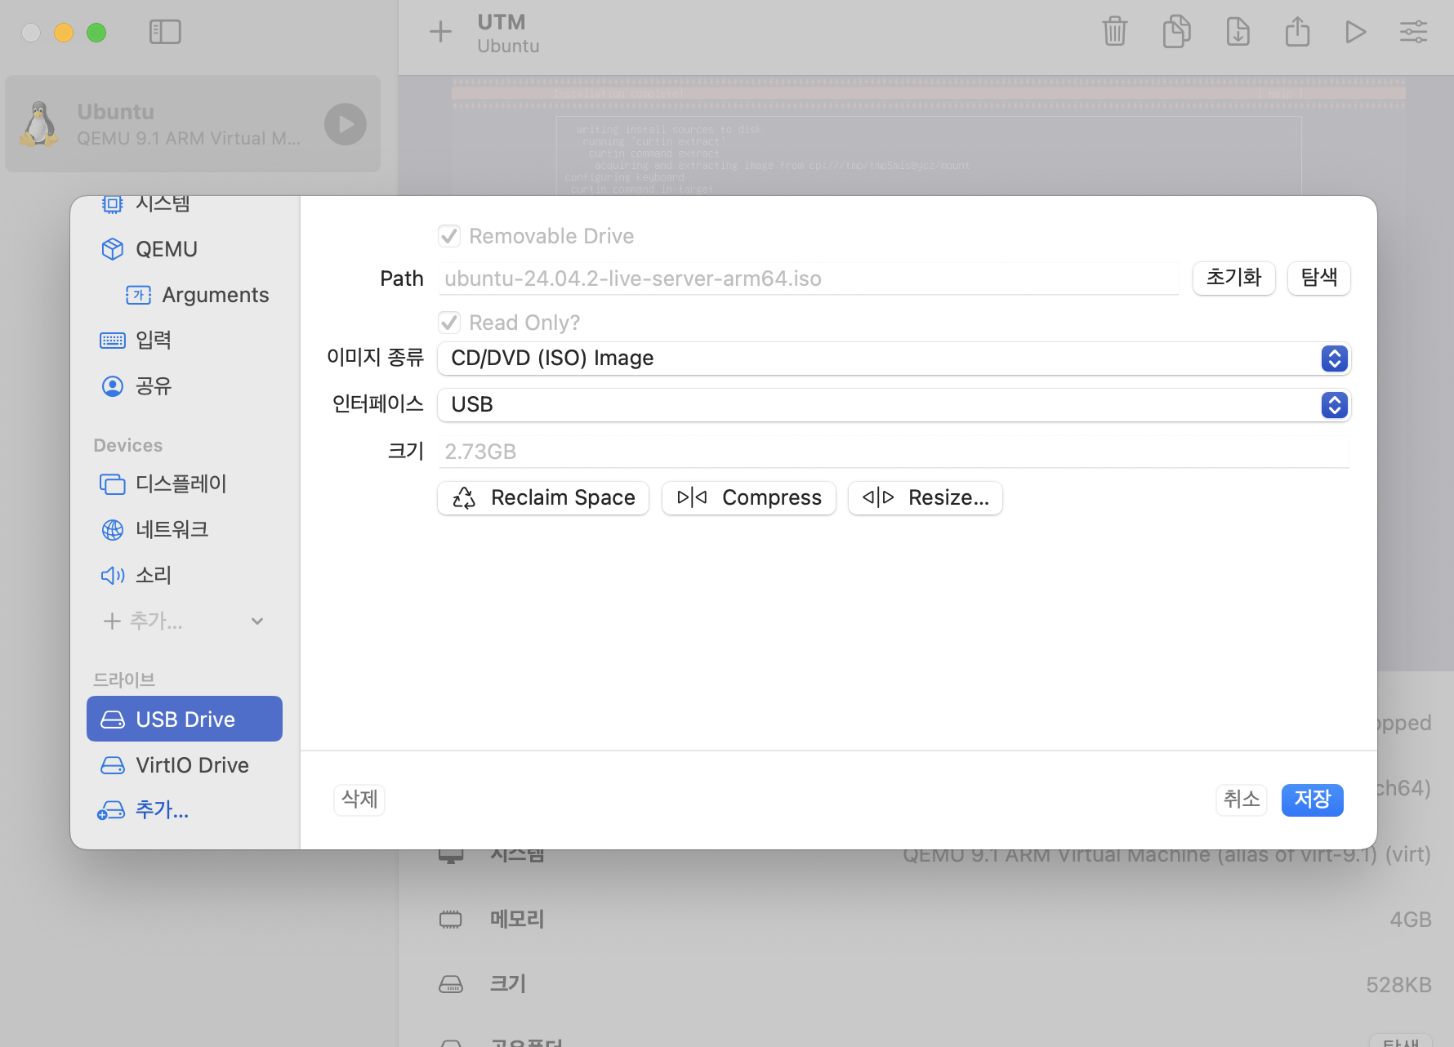Select USB Drive in drive list
Screen dimensions: 1454x1047
coord(185,720)
